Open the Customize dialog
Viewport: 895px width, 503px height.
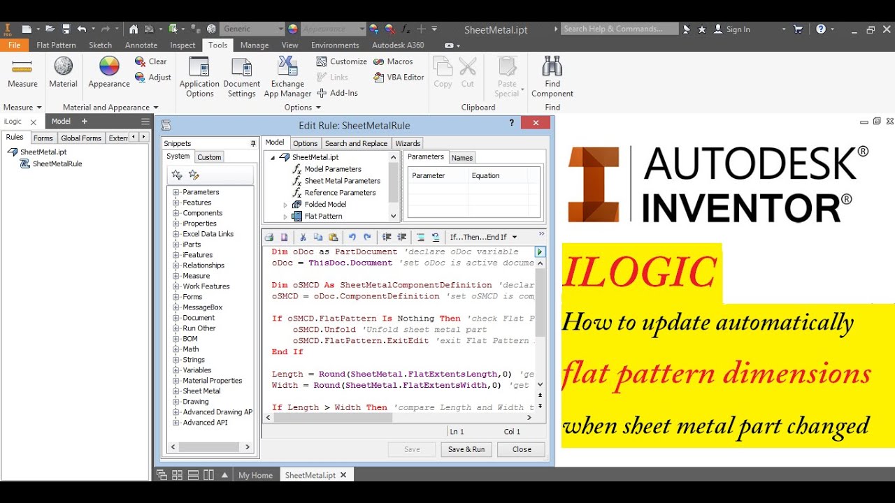pyautogui.click(x=342, y=61)
